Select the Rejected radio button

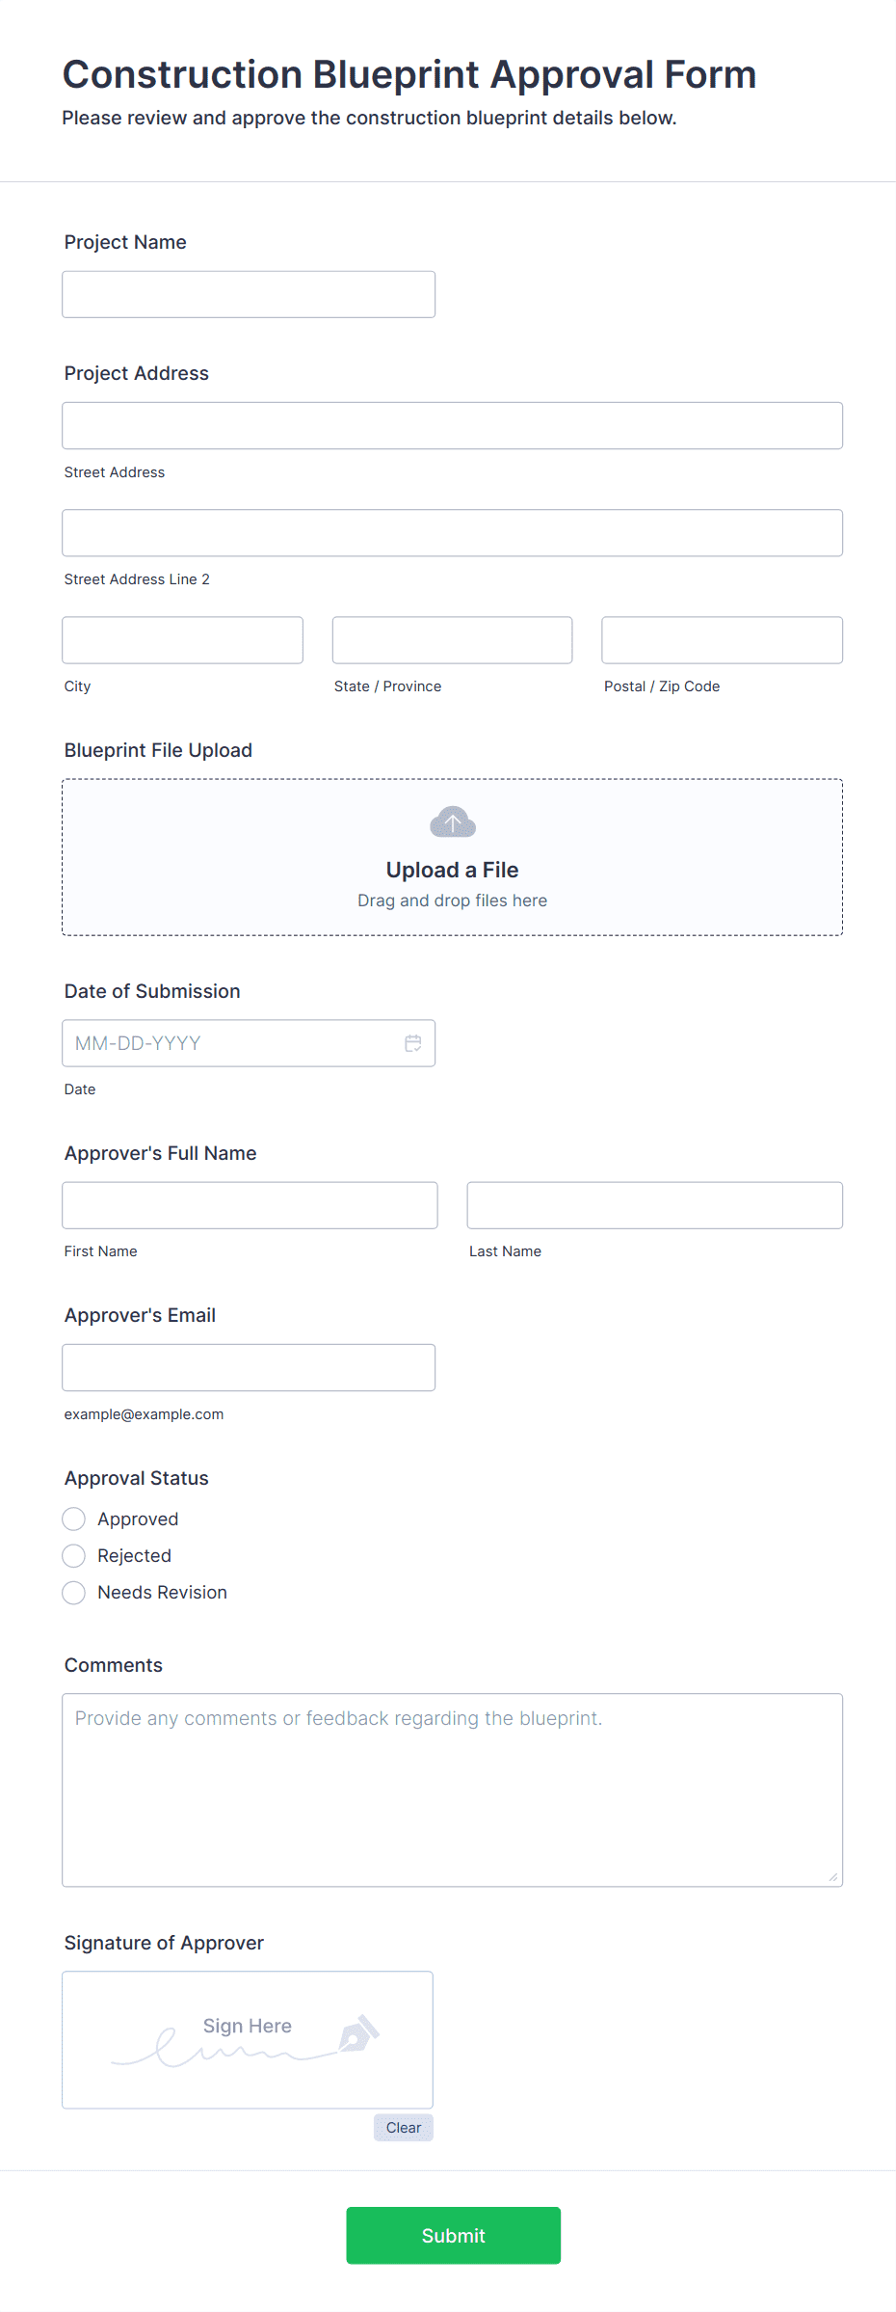tap(73, 1555)
